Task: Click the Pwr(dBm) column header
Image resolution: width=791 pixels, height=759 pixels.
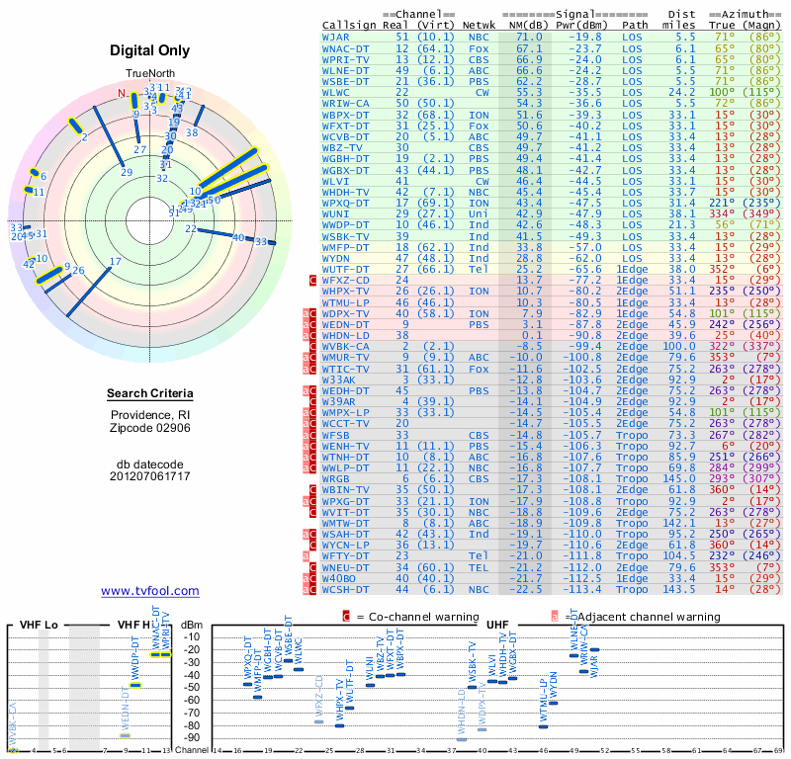Action: coord(581,26)
